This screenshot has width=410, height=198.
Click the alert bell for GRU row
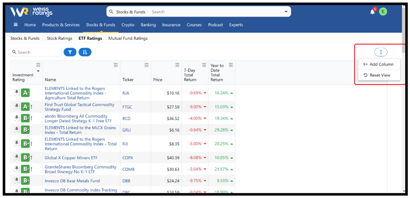17,130
